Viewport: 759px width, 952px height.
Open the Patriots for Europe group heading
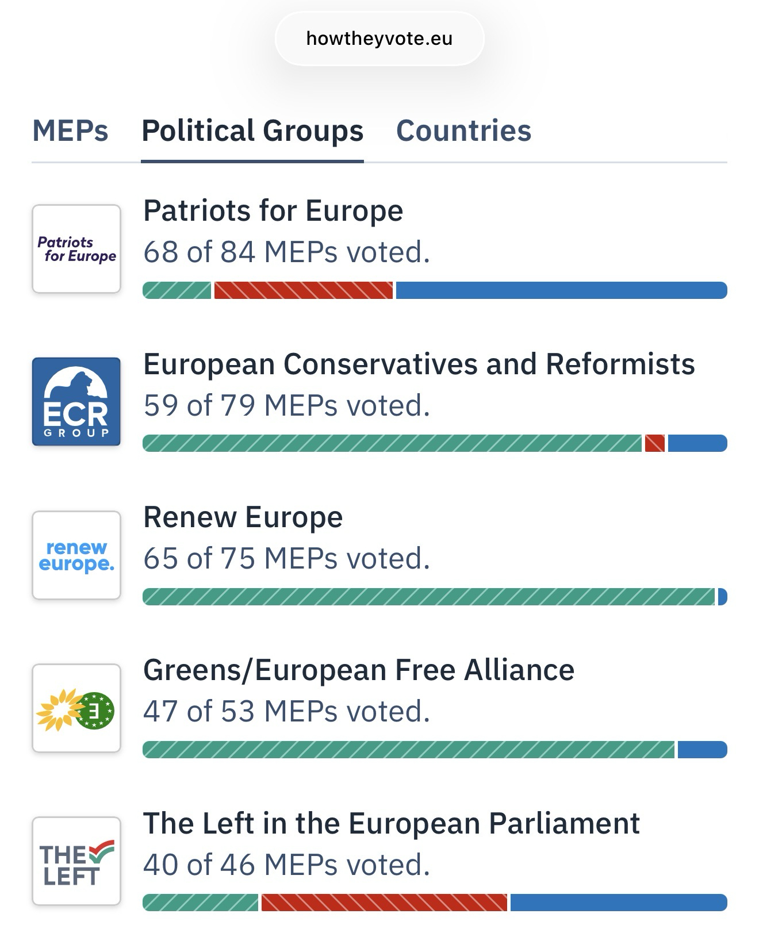(273, 210)
